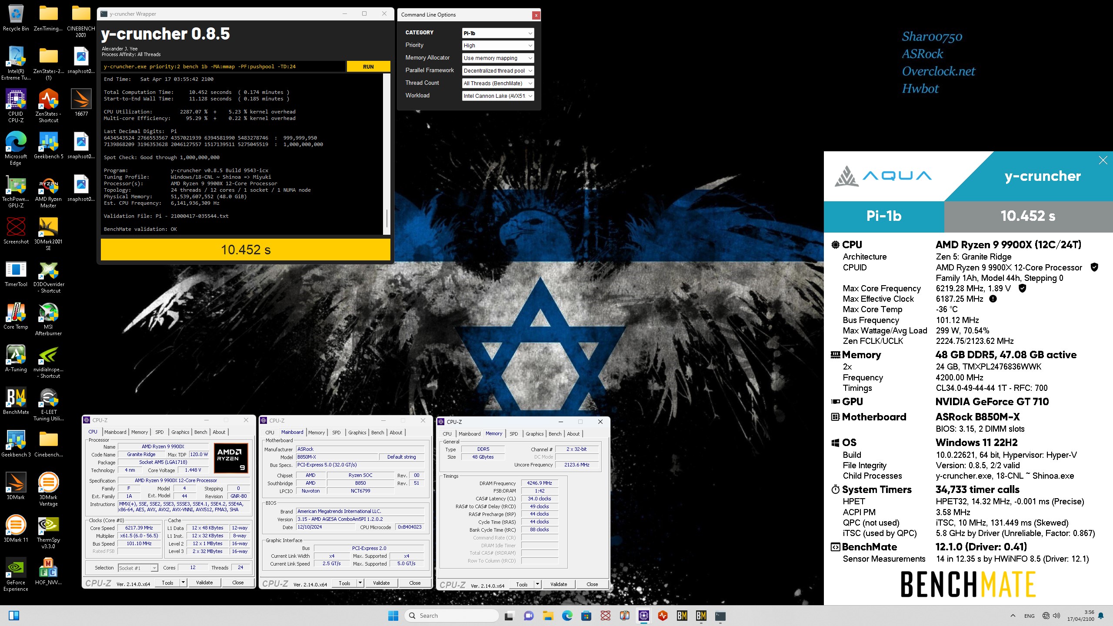Show hidden system tray icons
Image resolution: width=1113 pixels, height=626 pixels.
click(1013, 616)
